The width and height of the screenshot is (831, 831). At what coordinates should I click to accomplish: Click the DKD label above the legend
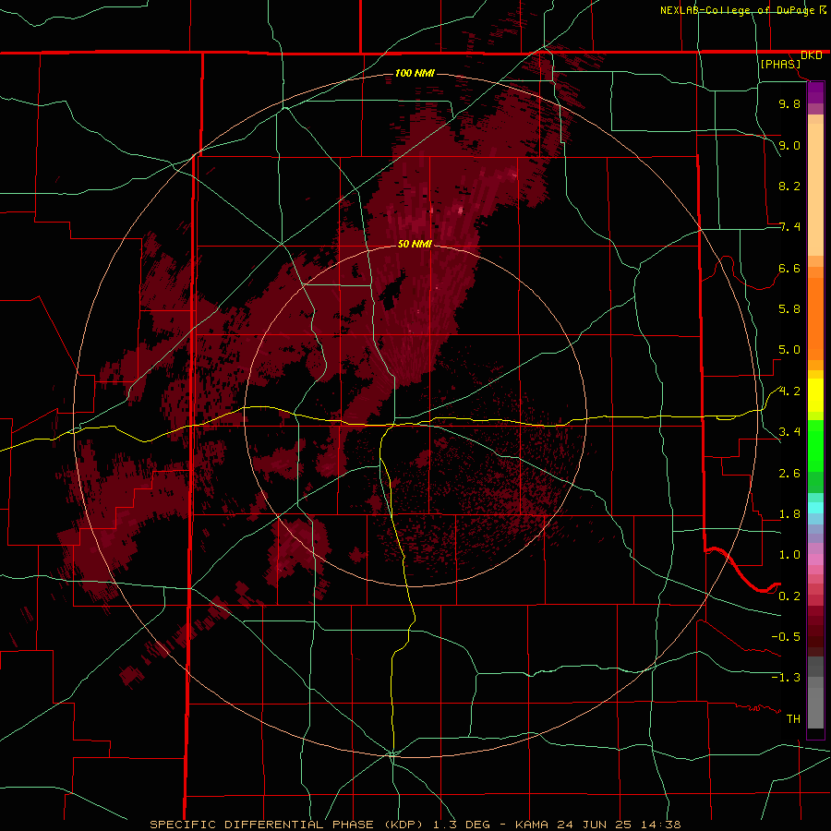click(812, 55)
